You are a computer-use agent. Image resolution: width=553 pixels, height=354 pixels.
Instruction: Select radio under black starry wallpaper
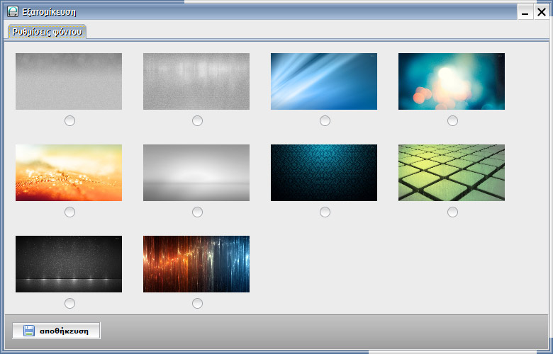[69, 303]
